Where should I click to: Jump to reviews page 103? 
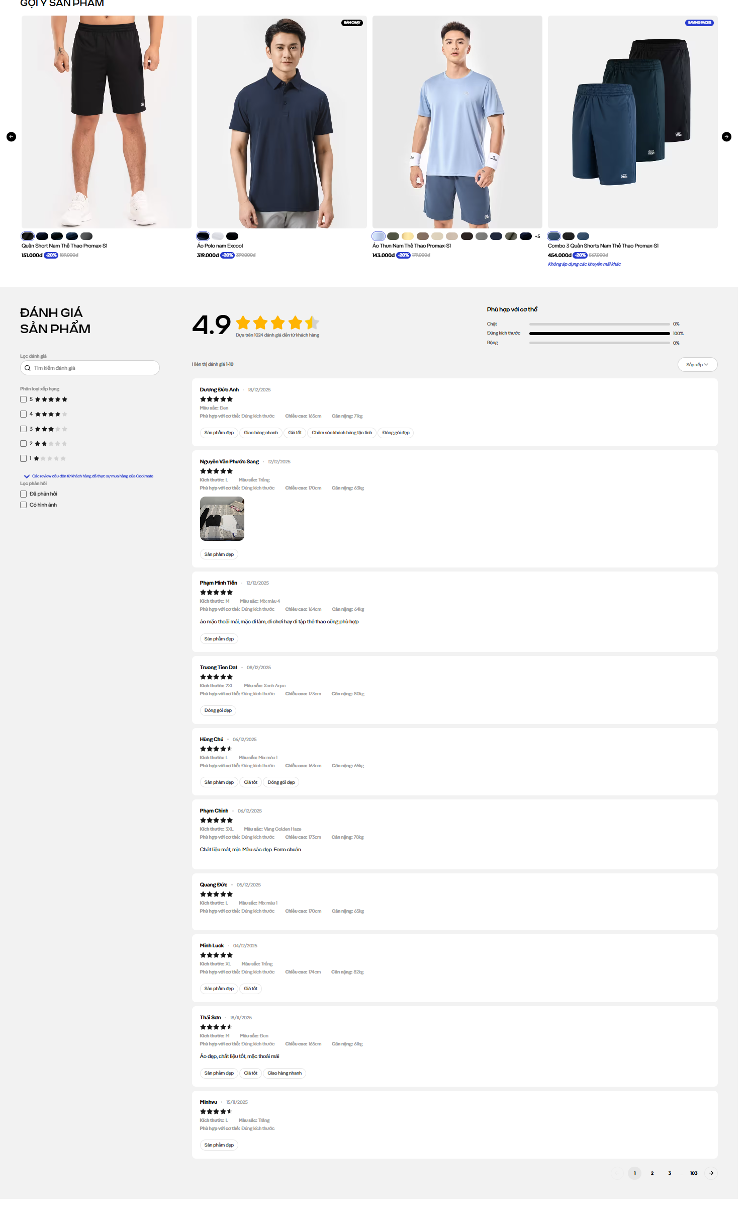coord(694,1173)
